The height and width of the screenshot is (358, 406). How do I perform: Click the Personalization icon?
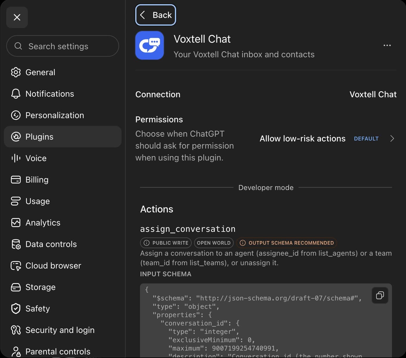click(16, 115)
